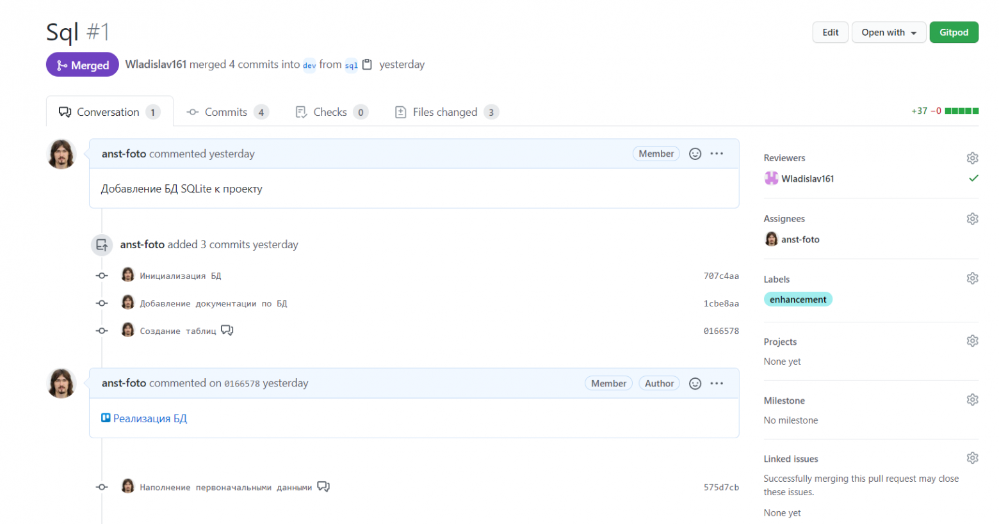The height and width of the screenshot is (524, 999).
Task: Open comments on the Наполнение первоначальными данными commit
Action: pyautogui.click(x=323, y=486)
